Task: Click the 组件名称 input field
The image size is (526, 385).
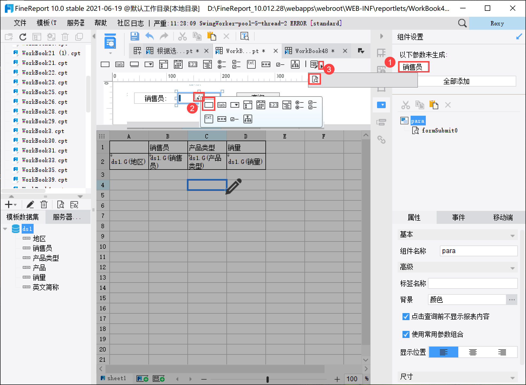Action: (478, 251)
